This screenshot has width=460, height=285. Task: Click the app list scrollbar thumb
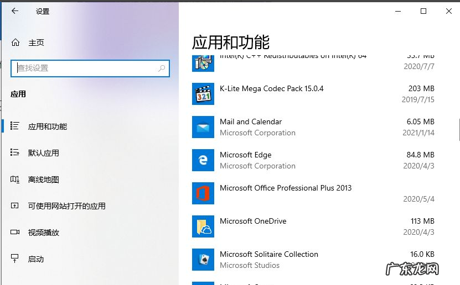click(459, 130)
